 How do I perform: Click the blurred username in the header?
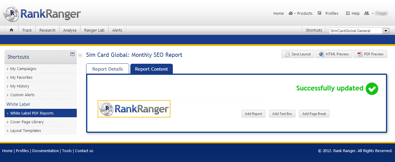click(381, 13)
